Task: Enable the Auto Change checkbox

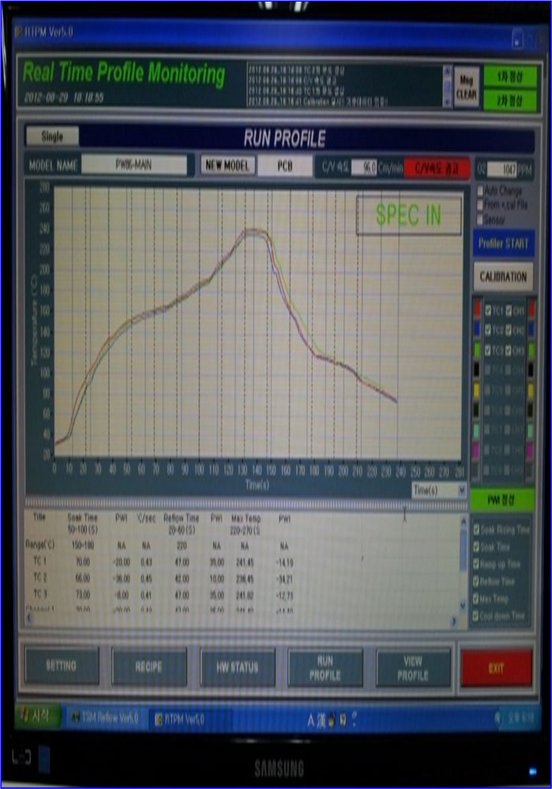Action: pos(480,191)
